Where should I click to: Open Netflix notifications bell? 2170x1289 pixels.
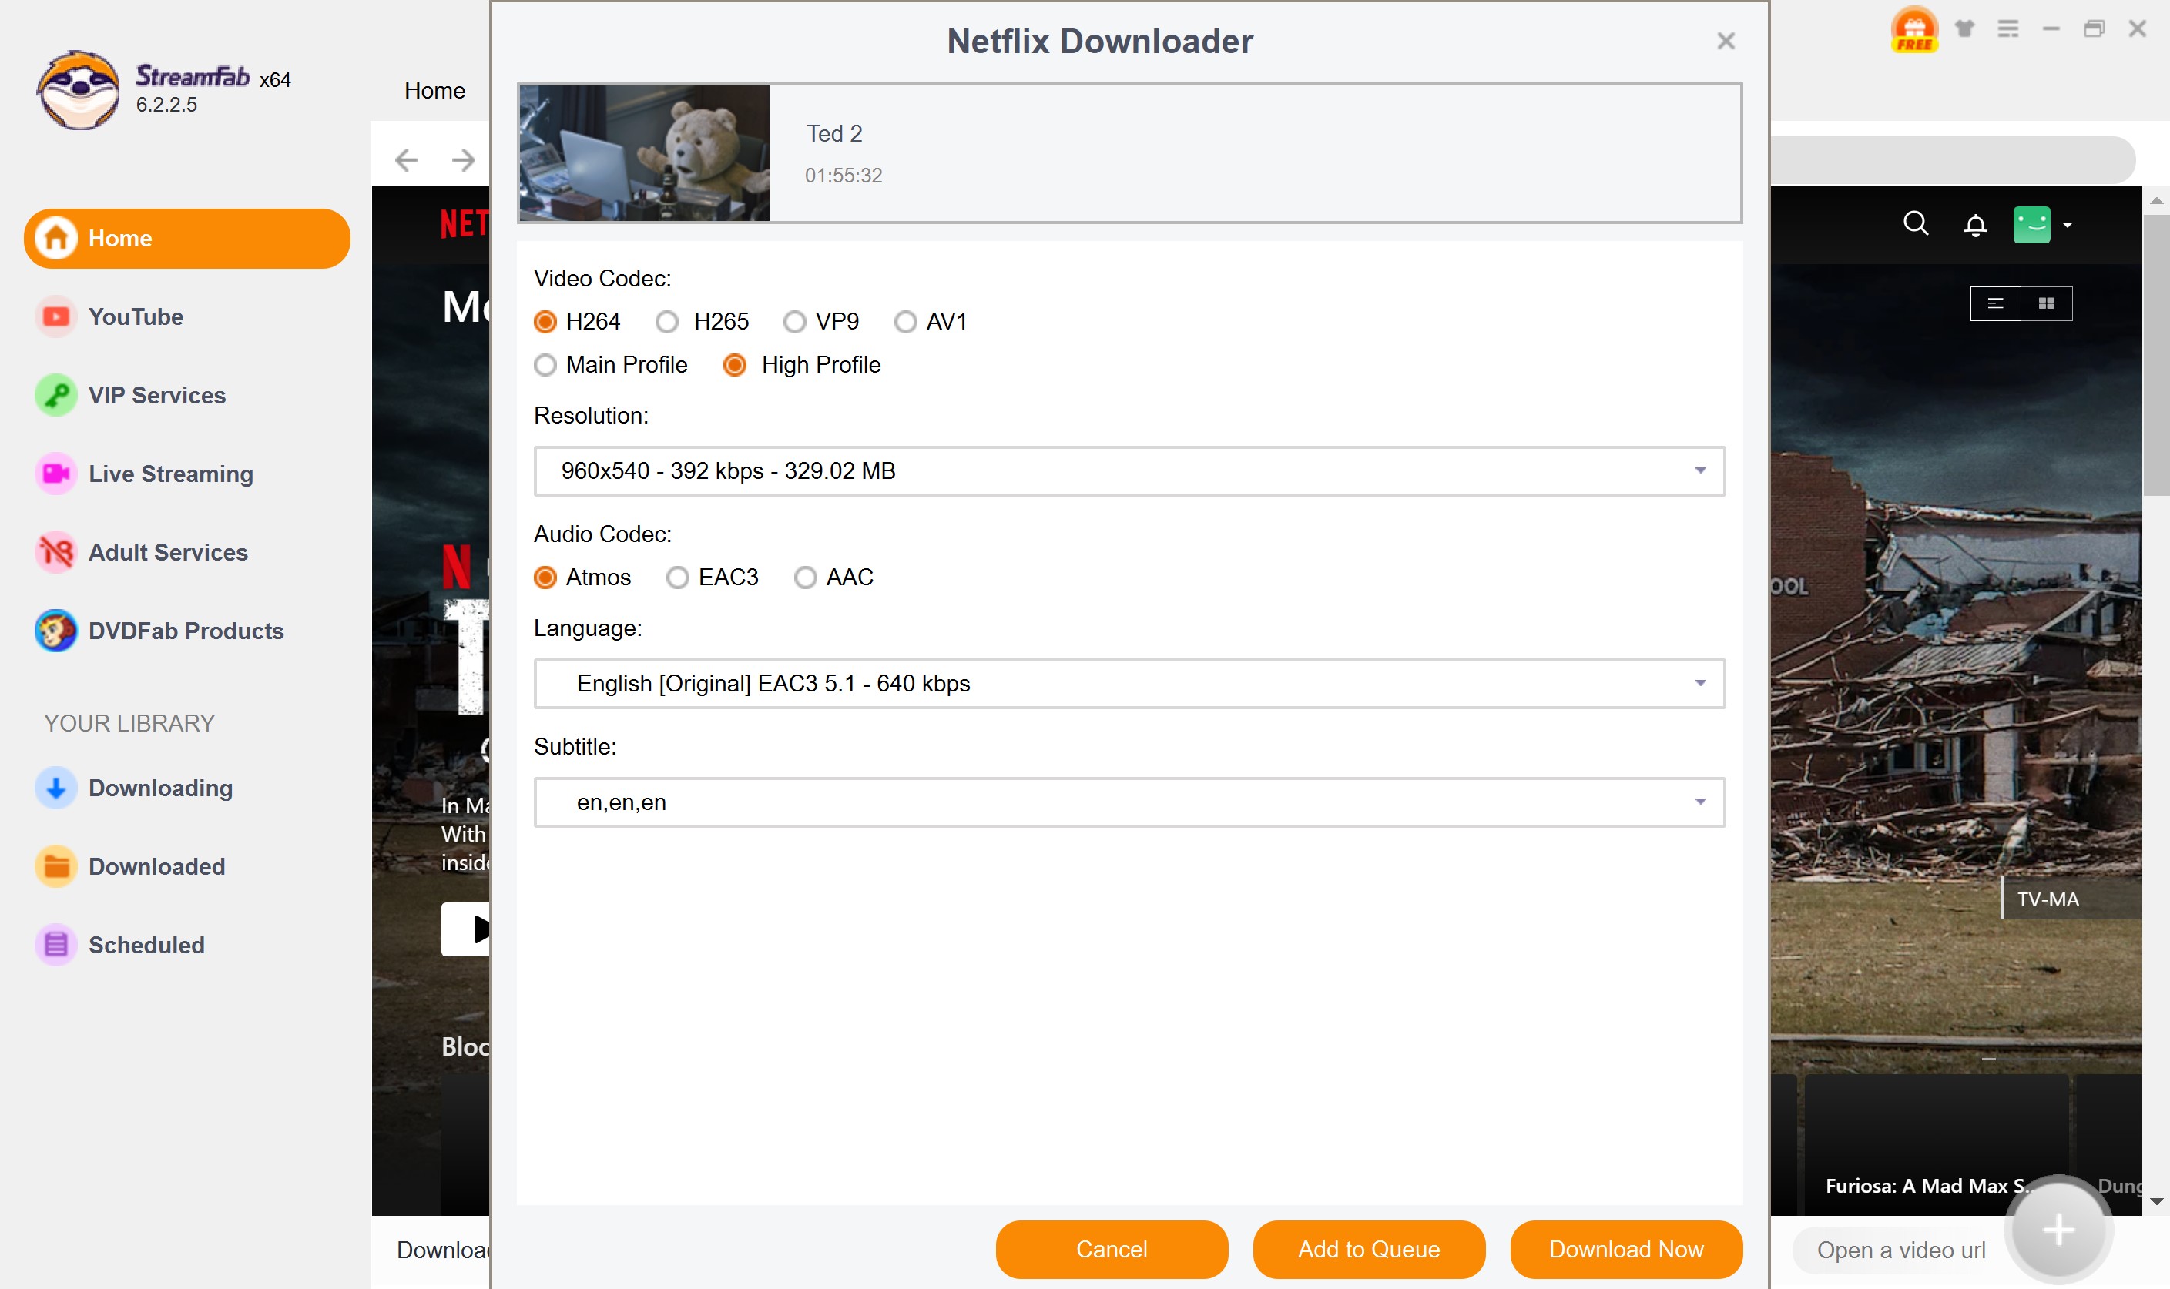pyautogui.click(x=1975, y=225)
